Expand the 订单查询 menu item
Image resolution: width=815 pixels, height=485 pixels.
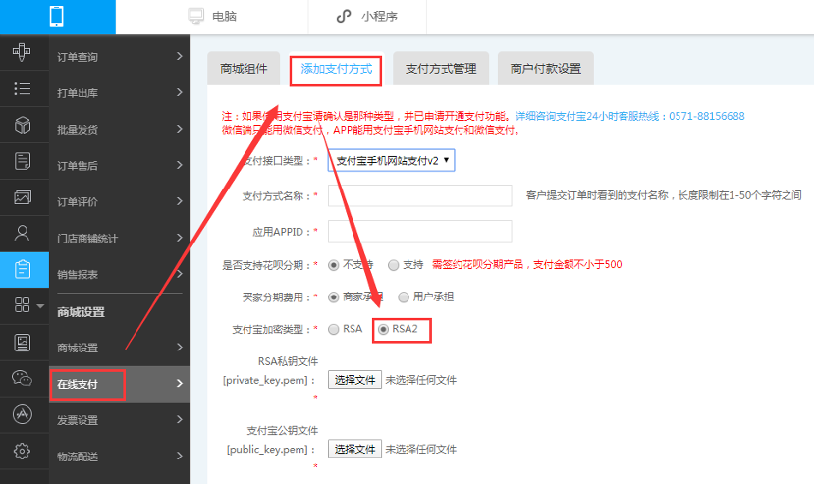click(120, 57)
